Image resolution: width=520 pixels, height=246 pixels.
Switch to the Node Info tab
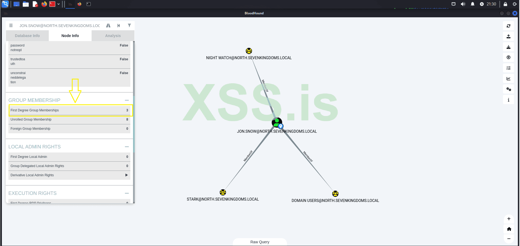pos(70,36)
